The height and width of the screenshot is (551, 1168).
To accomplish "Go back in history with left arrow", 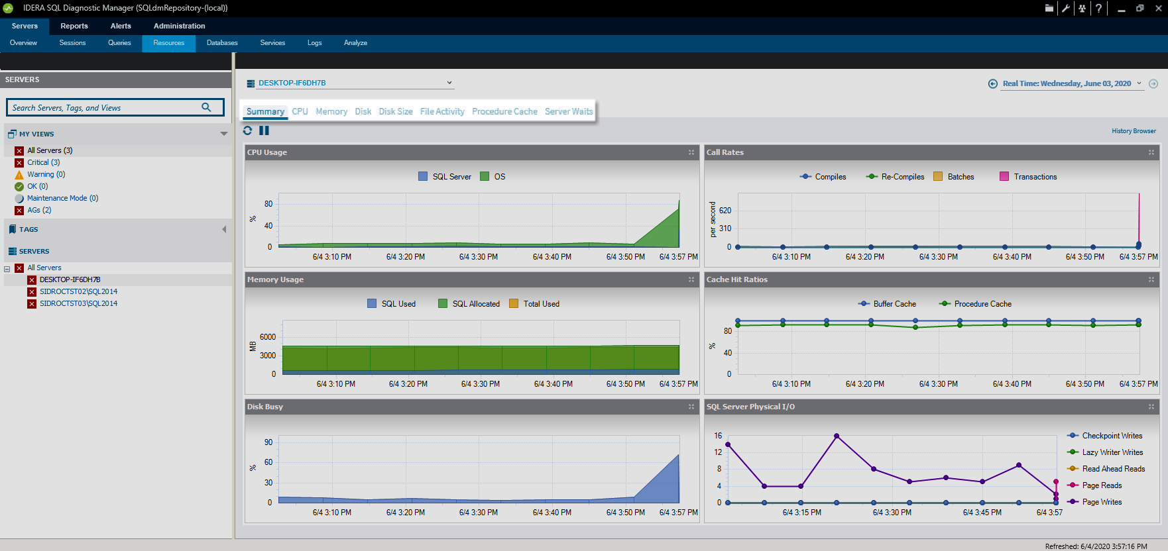I will pyautogui.click(x=992, y=83).
